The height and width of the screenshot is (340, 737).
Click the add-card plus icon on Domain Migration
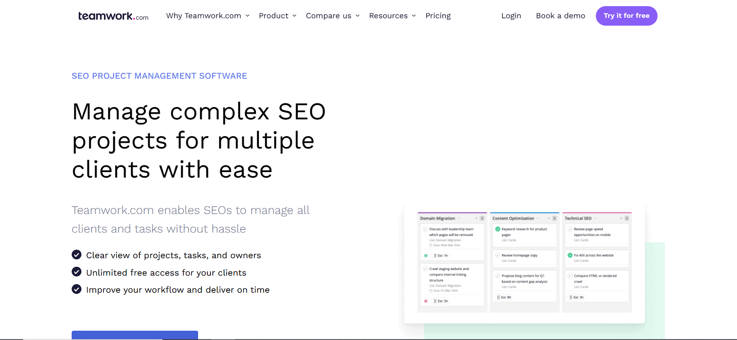click(475, 218)
